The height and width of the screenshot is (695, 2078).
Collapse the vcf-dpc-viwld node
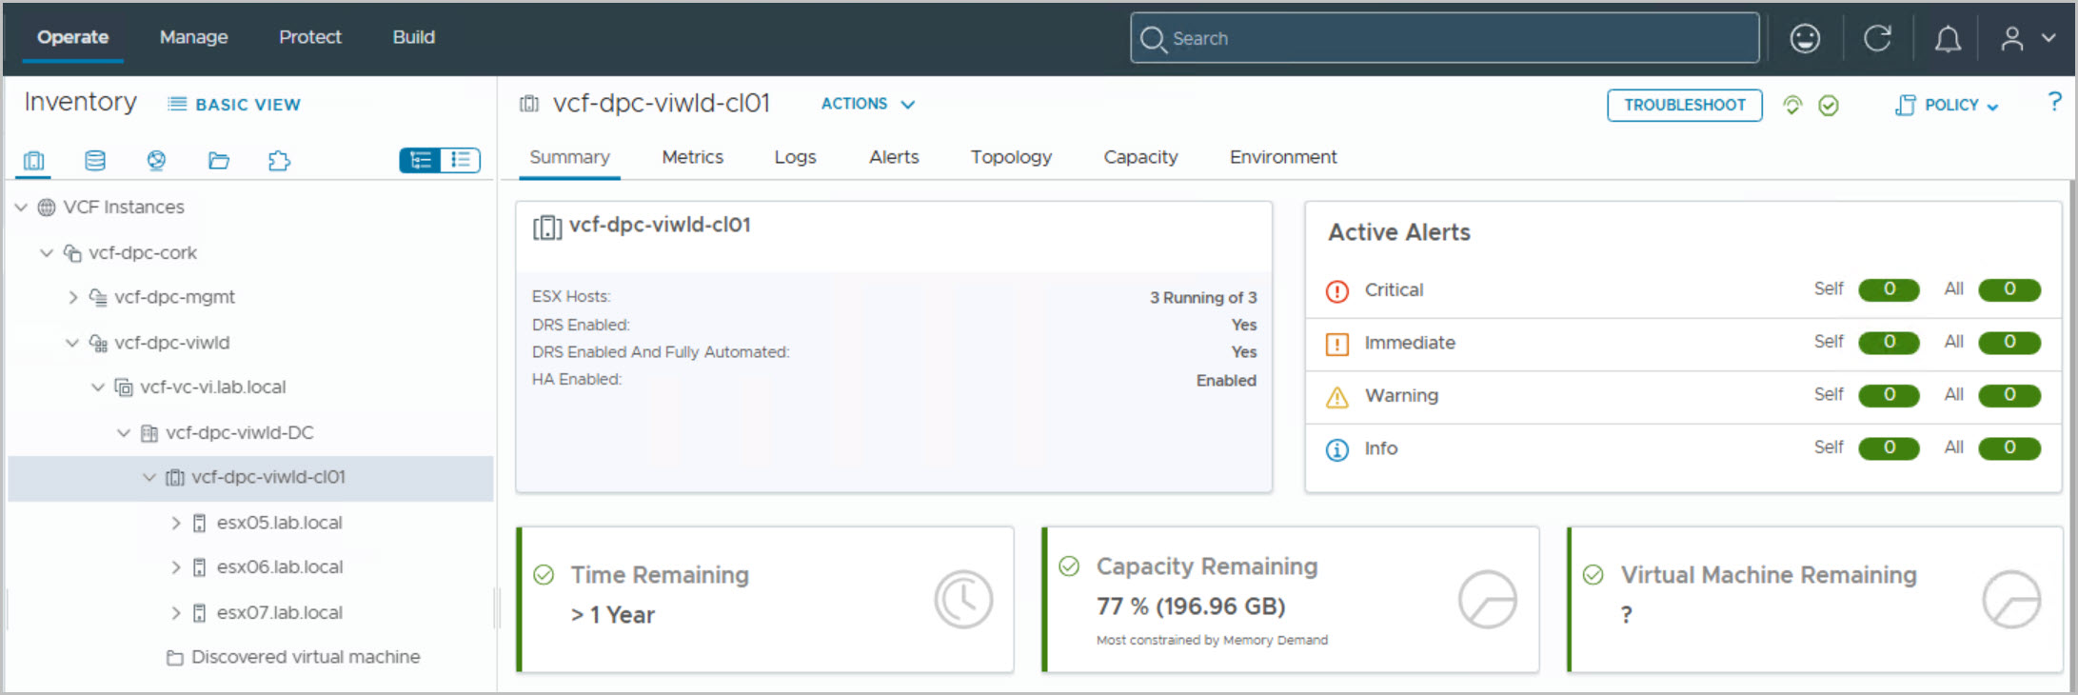tap(72, 343)
